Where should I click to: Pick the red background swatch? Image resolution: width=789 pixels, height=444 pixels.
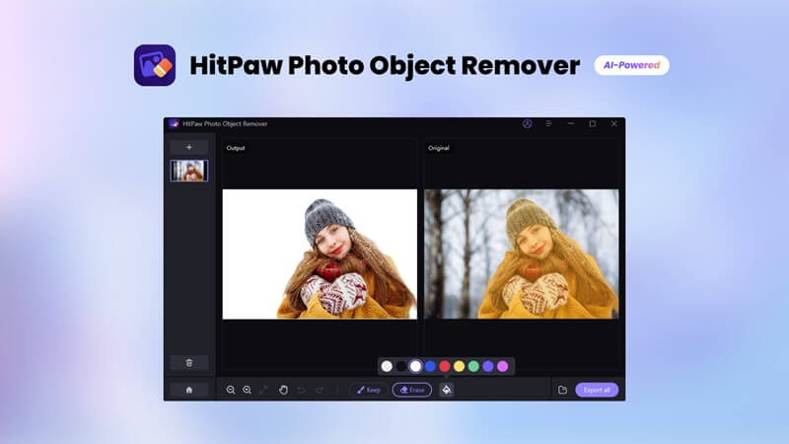tap(445, 366)
